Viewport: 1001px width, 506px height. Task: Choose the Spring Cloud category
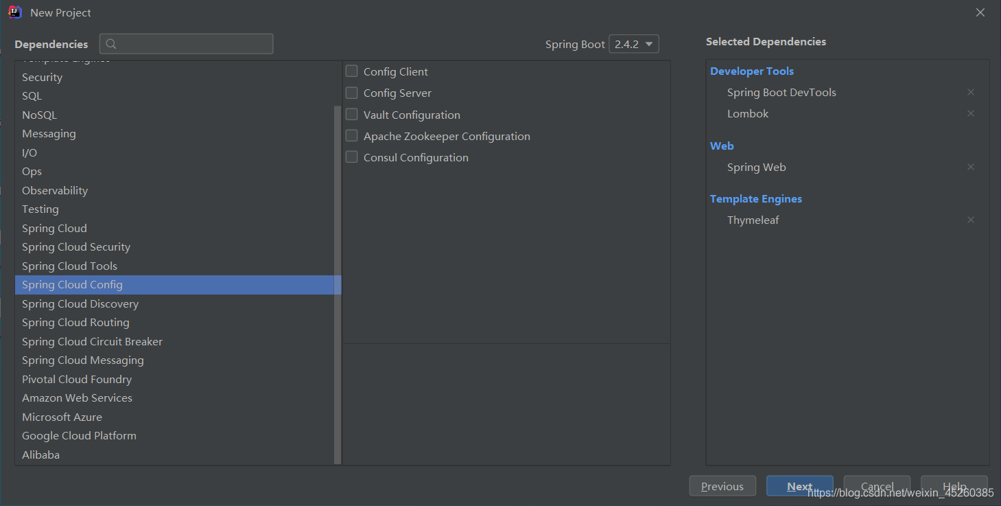[x=174, y=229]
